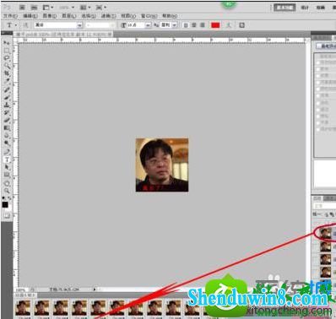Select the Eyedropper tool
This screenshot has width=336, height=319.
7,81
